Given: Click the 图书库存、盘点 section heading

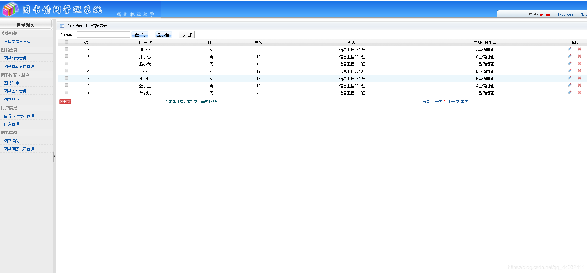Looking at the screenshot, I should pos(15,75).
